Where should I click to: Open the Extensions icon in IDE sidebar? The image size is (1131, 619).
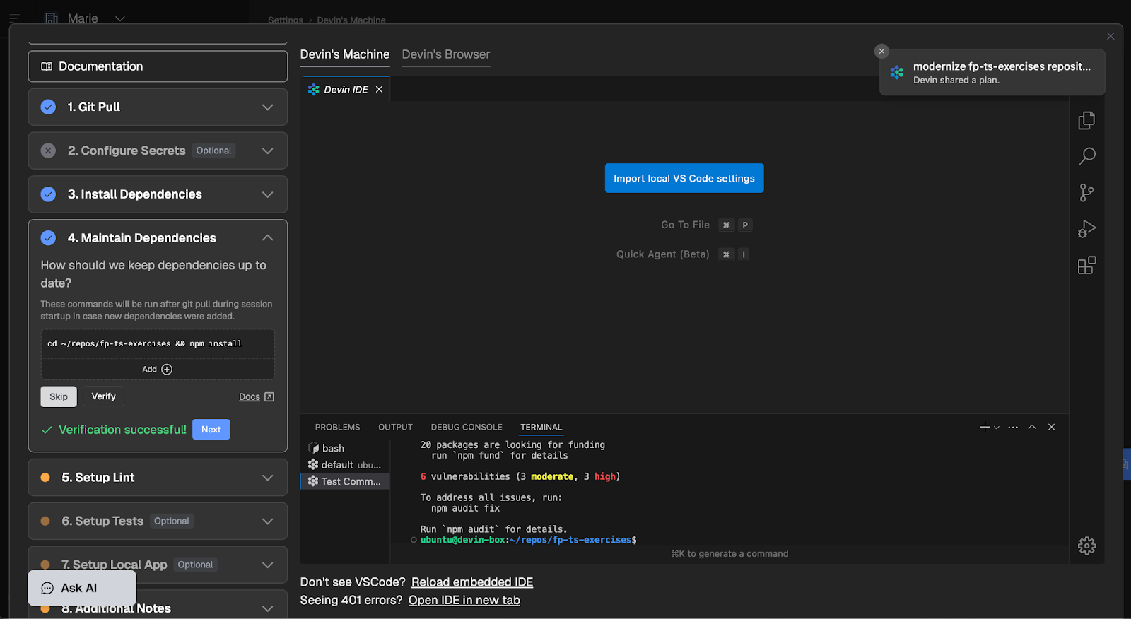click(1086, 266)
